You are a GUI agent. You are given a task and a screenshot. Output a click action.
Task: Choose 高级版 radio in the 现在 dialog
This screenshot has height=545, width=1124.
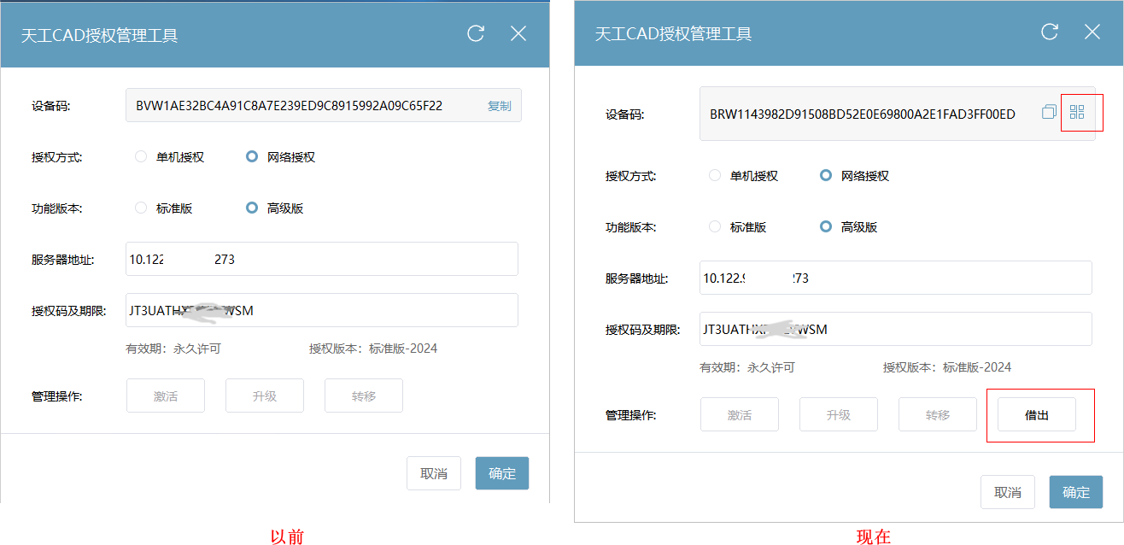tap(826, 226)
